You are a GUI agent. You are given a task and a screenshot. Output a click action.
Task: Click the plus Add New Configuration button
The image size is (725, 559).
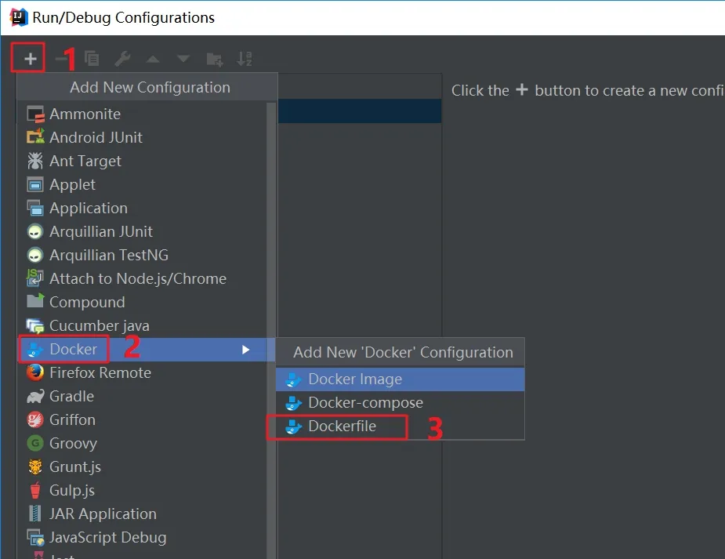(30, 59)
